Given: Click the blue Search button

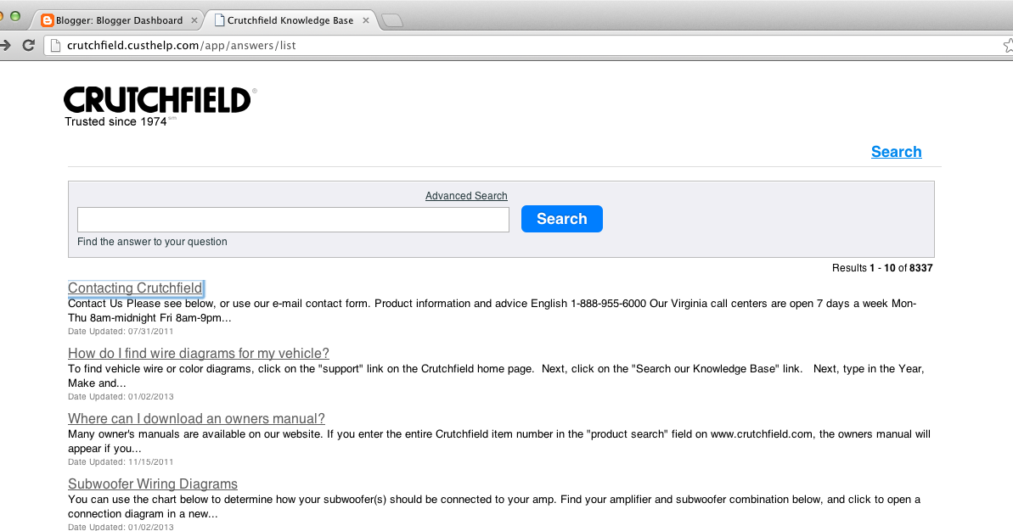Looking at the screenshot, I should pos(562,219).
